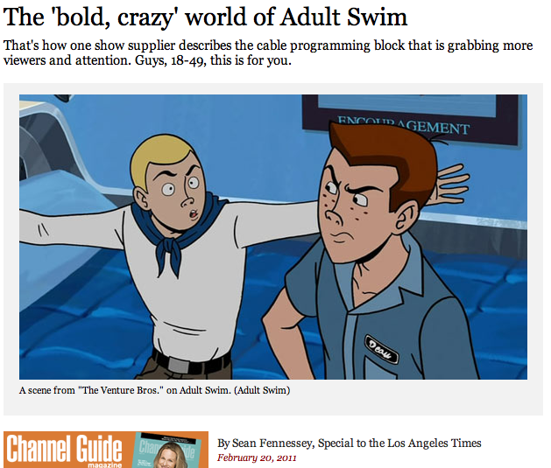The image size is (551, 468).
Task: Click the Sean Fennessey byline
Action: [349, 444]
